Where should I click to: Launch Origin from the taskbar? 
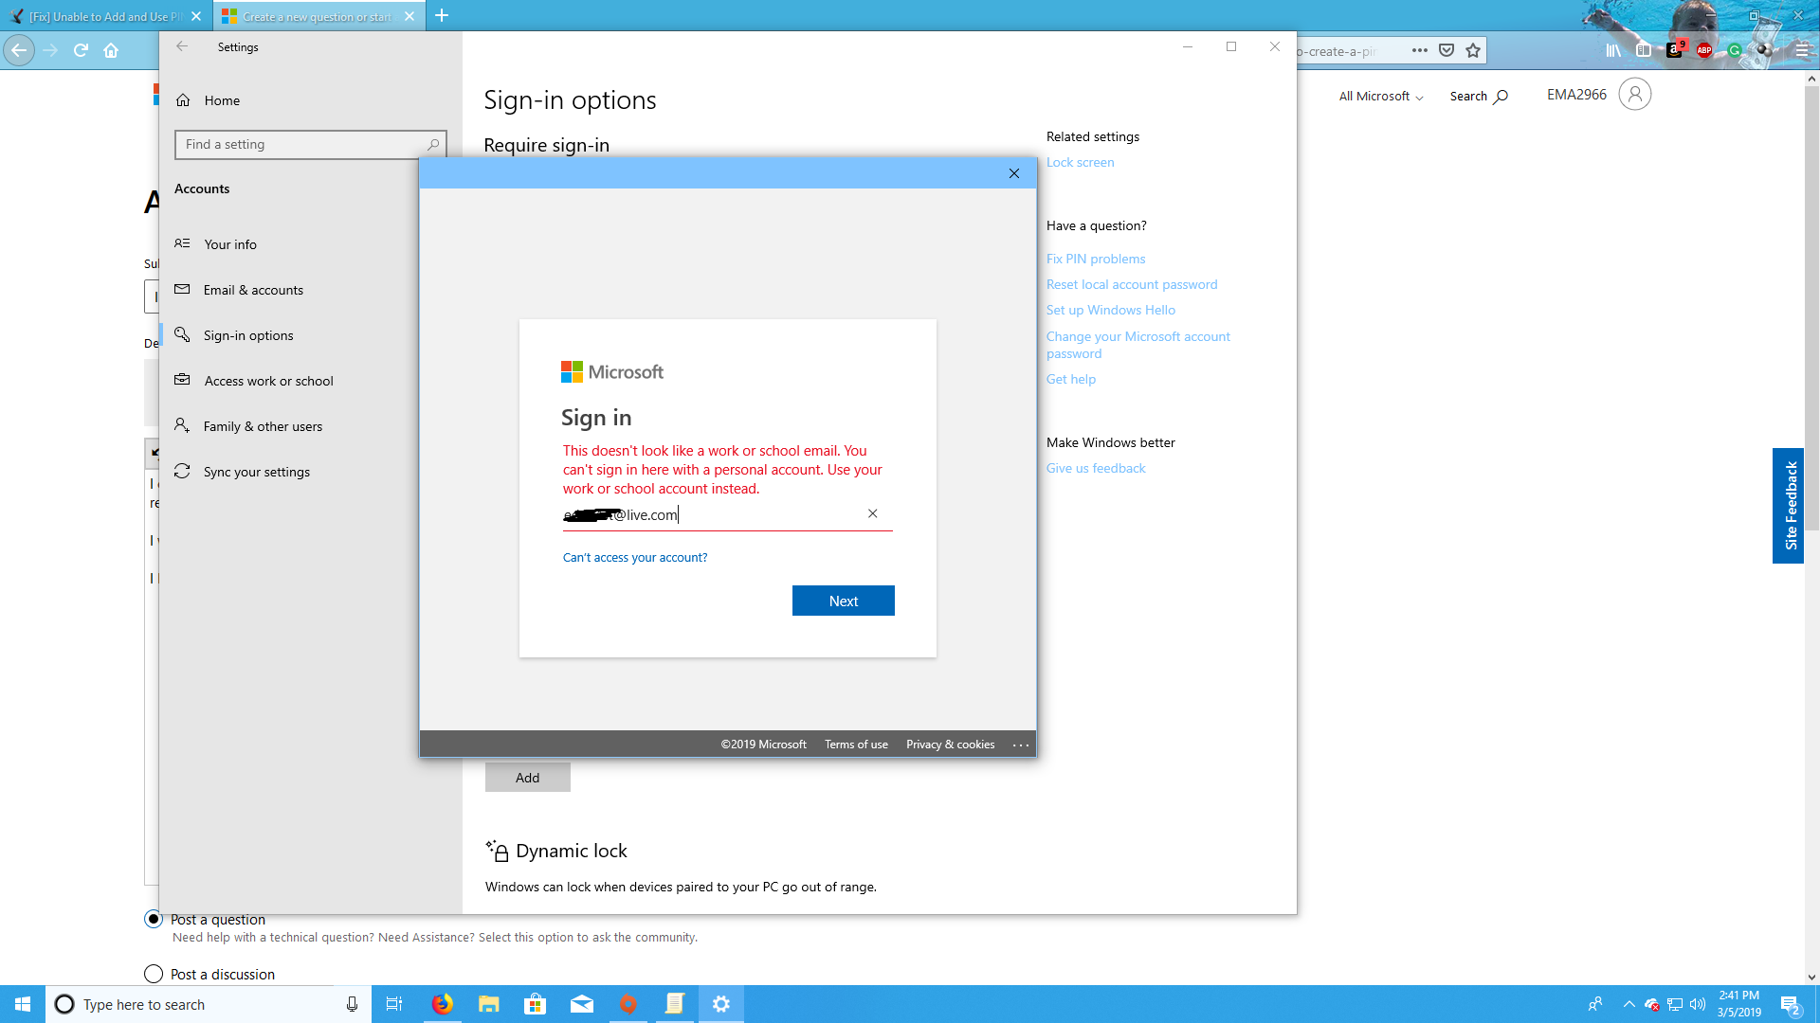[628, 1003]
